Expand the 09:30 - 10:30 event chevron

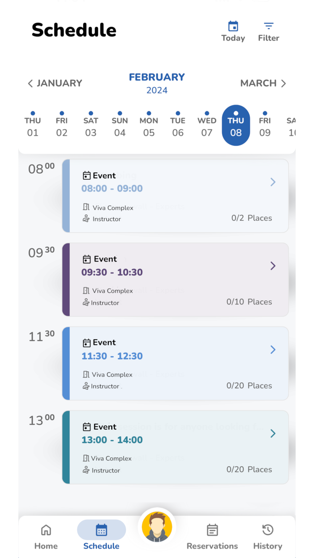pos(273,266)
